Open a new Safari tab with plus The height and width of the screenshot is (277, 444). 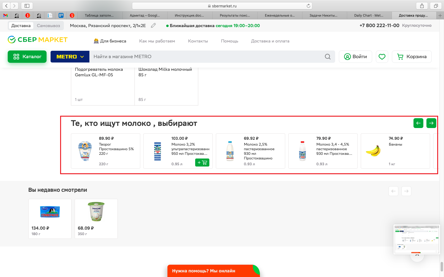point(440,15)
